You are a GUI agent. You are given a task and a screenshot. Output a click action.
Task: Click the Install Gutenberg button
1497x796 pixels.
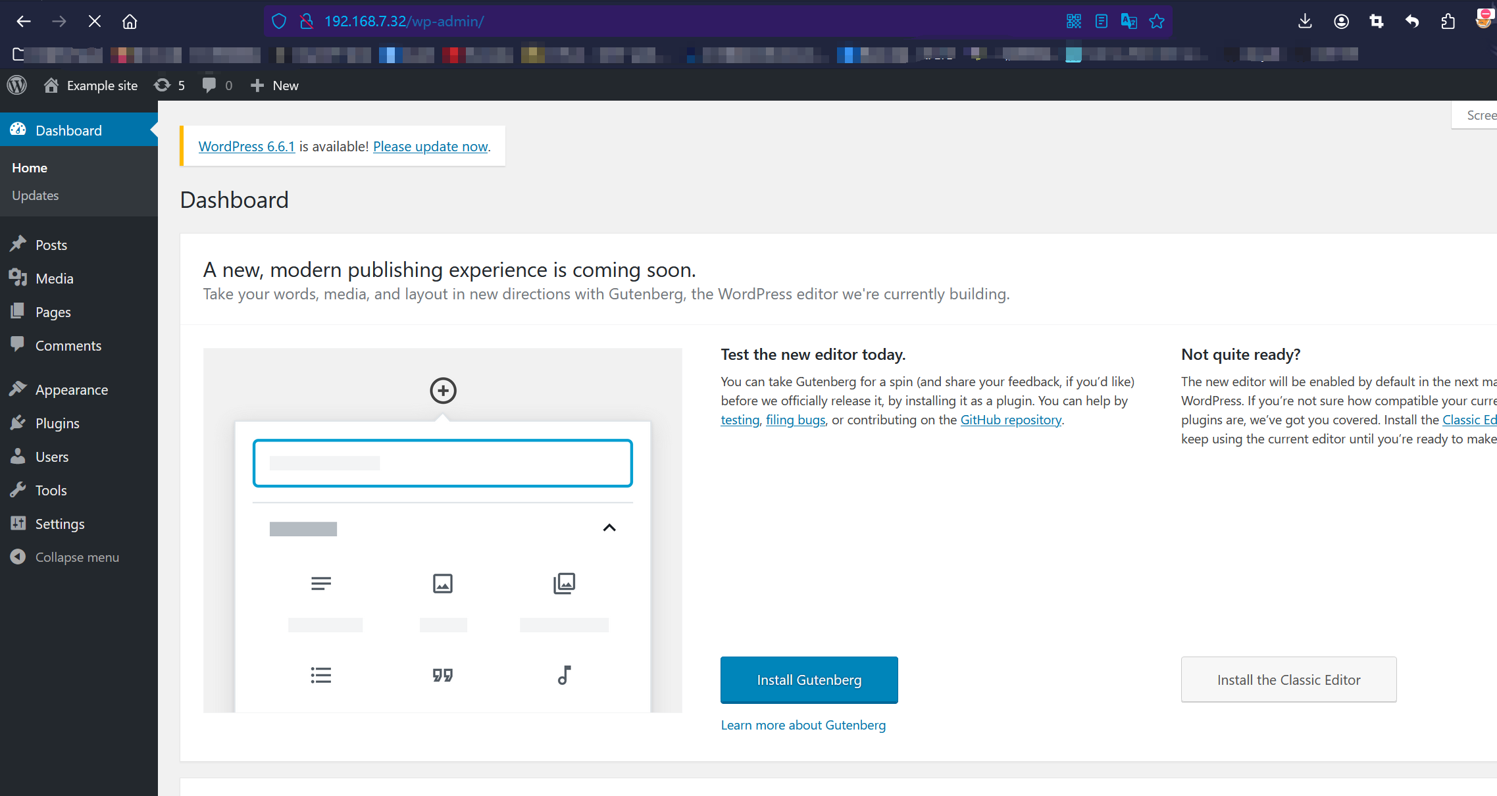809,680
